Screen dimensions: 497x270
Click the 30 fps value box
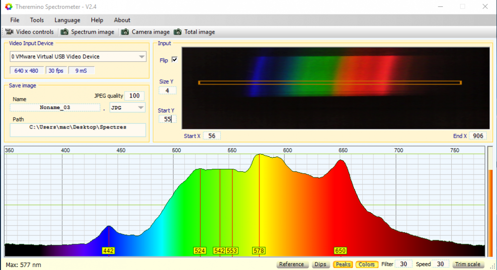click(x=56, y=71)
